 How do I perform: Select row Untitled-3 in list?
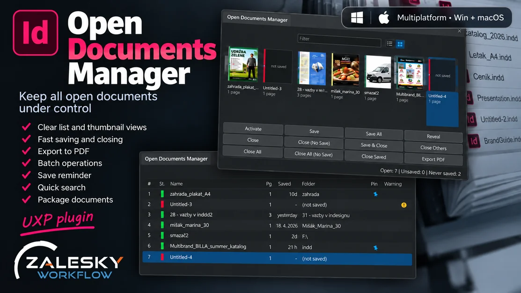(278, 205)
